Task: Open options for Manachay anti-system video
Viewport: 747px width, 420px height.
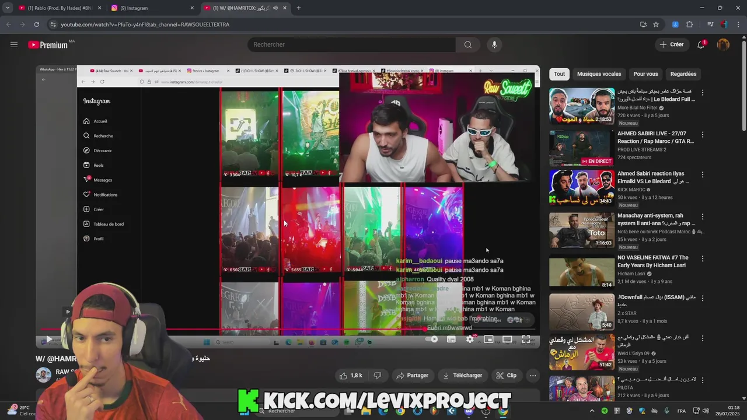Action: pyautogui.click(x=702, y=216)
